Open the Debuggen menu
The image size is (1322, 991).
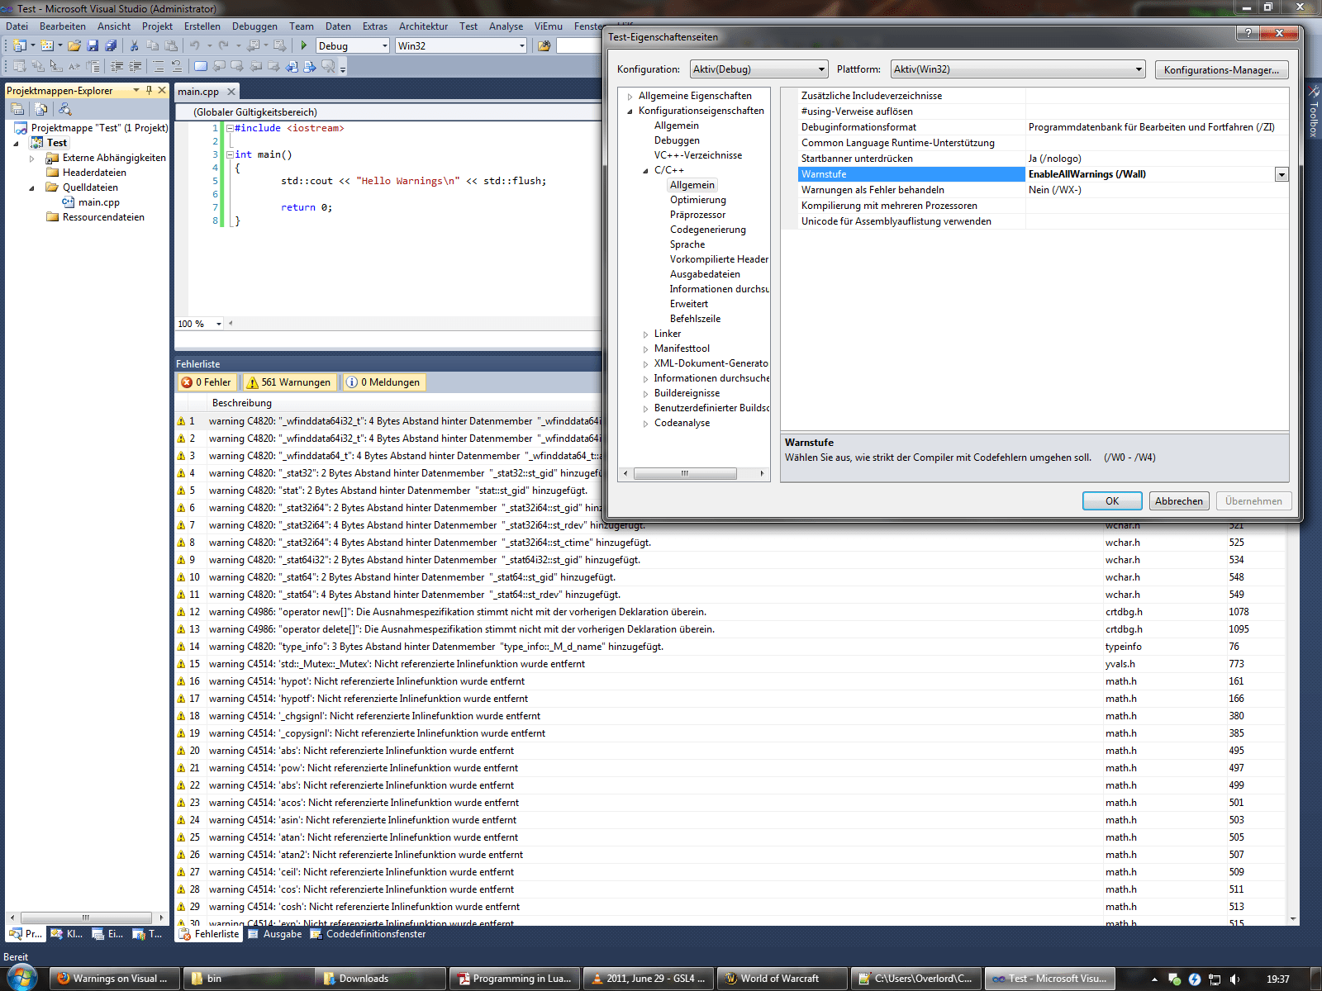click(254, 26)
